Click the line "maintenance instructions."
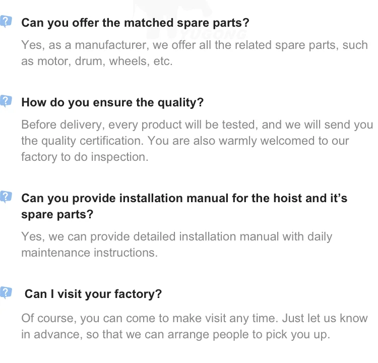This screenshot has height=363, width=378. tap(89, 253)
